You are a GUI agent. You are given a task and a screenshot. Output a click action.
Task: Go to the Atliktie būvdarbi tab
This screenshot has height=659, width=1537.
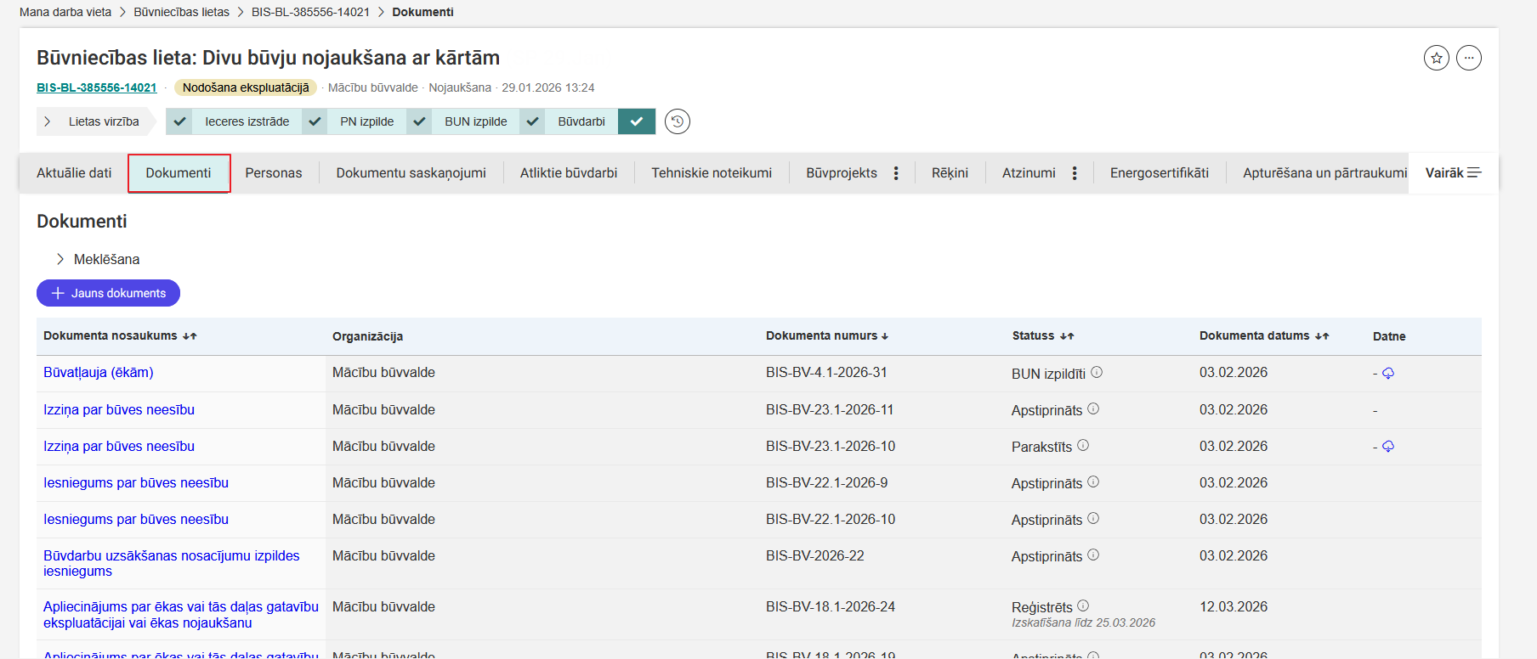[569, 173]
